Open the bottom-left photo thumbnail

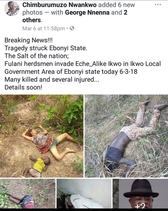coord(28,194)
